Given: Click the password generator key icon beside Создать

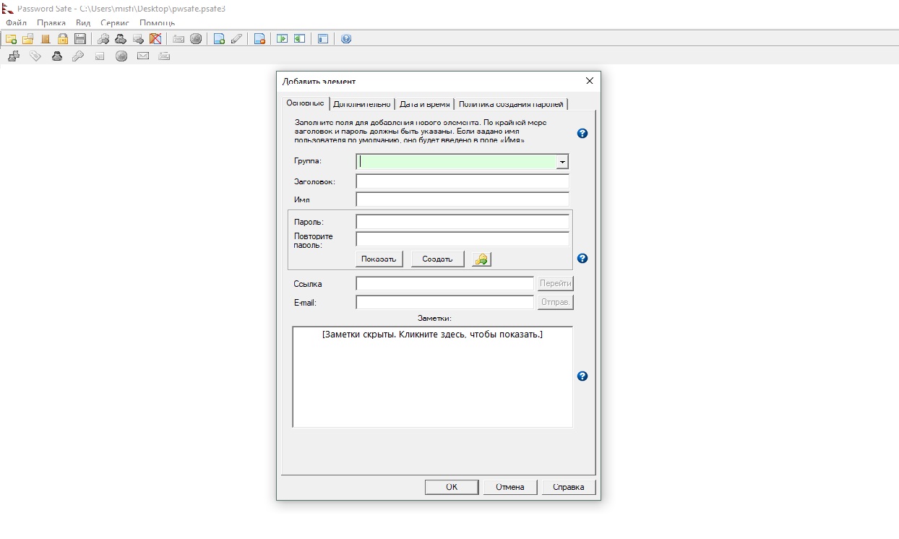Looking at the screenshot, I should coord(481,259).
